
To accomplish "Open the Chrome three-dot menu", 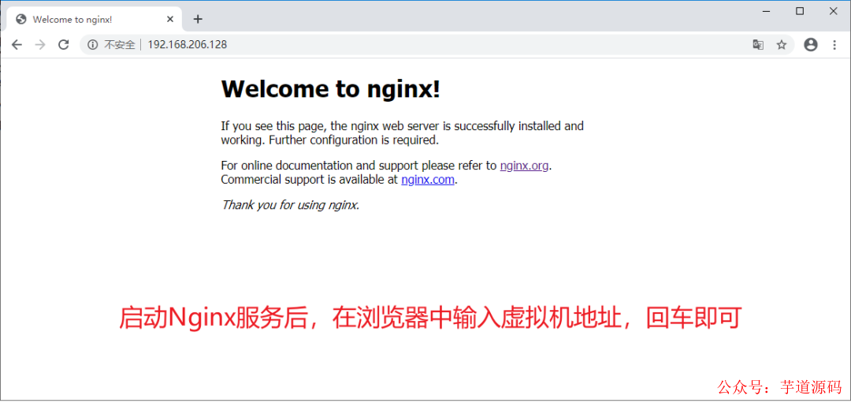I will point(834,45).
